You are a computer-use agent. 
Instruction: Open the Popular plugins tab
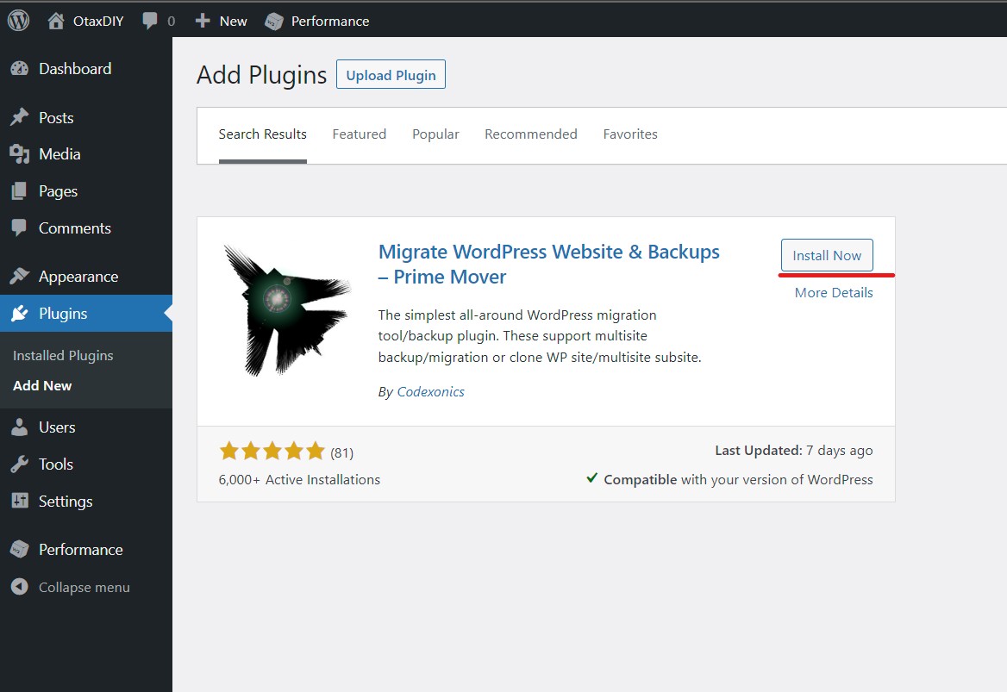click(435, 134)
